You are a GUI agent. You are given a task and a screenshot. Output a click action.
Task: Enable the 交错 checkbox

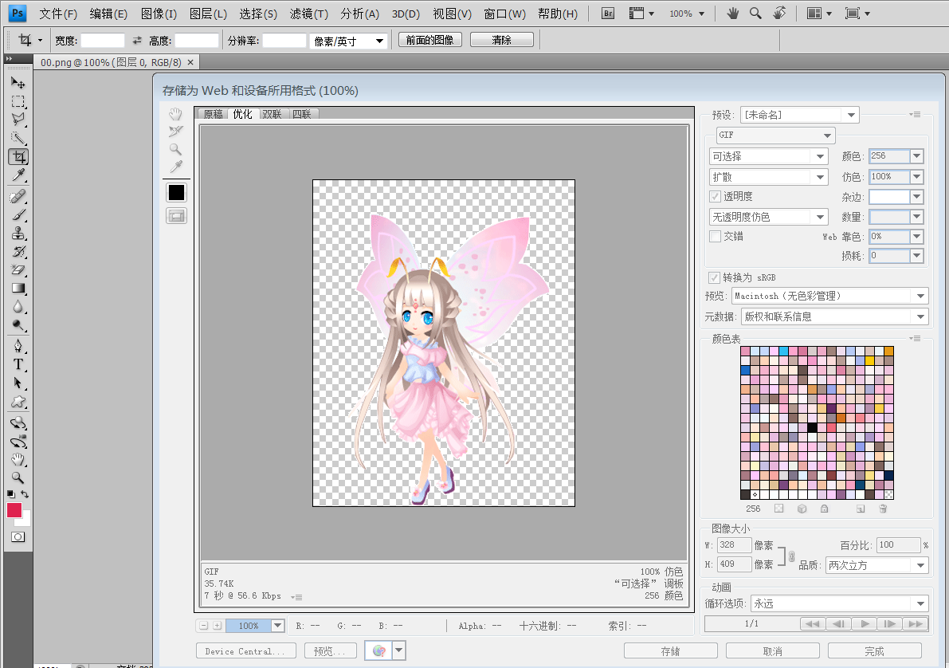(x=715, y=236)
